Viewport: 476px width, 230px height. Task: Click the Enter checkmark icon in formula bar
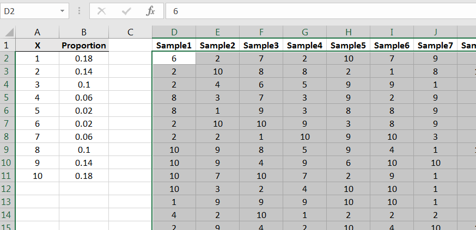pyautogui.click(x=126, y=11)
